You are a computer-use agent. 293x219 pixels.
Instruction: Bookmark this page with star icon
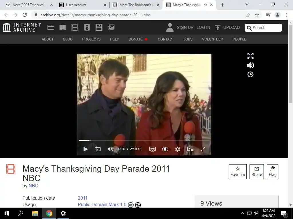coord(257,15)
